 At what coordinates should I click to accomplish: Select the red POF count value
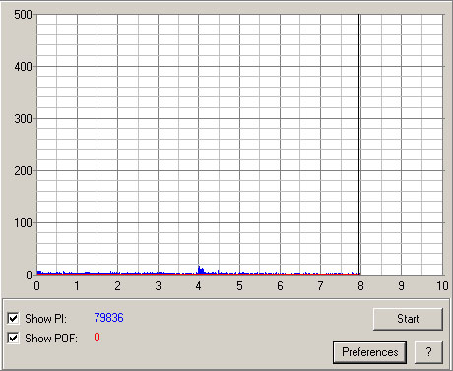tap(97, 338)
